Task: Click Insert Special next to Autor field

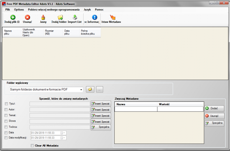Action: tap(101, 110)
